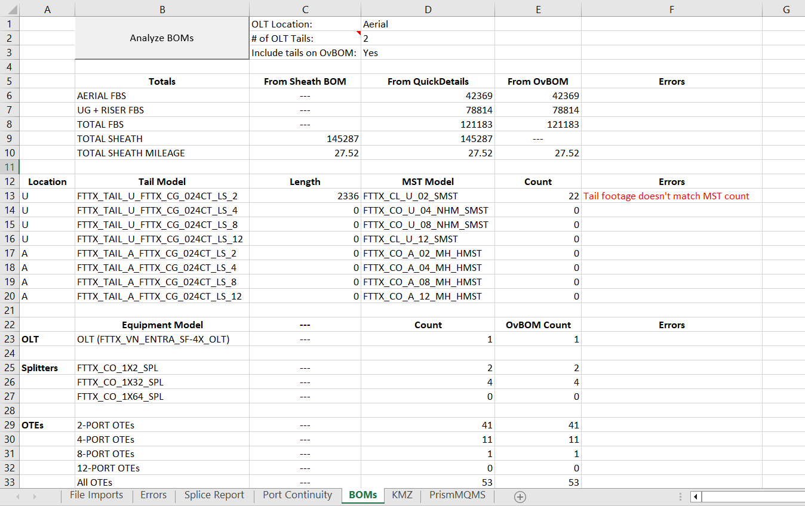Select the Totals header cell
Image resolution: width=805 pixels, height=506 pixels.
click(162, 82)
